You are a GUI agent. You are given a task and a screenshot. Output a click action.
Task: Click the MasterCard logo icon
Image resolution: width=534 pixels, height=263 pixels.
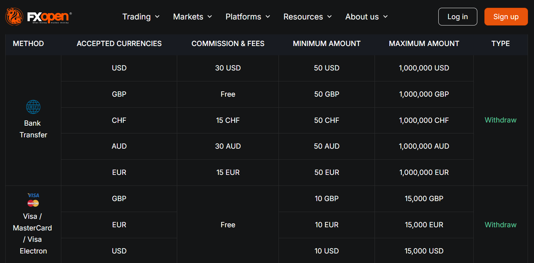[x=33, y=203]
